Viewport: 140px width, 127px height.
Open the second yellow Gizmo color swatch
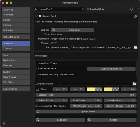[112, 89]
